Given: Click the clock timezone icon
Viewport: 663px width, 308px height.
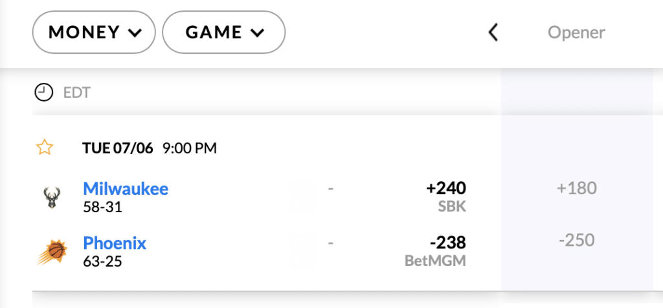Looking at the screenshot, I should (44, 93).
